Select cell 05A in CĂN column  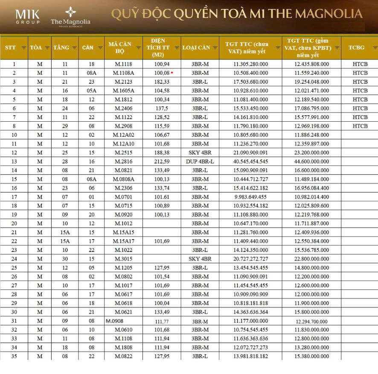point(91,91)
